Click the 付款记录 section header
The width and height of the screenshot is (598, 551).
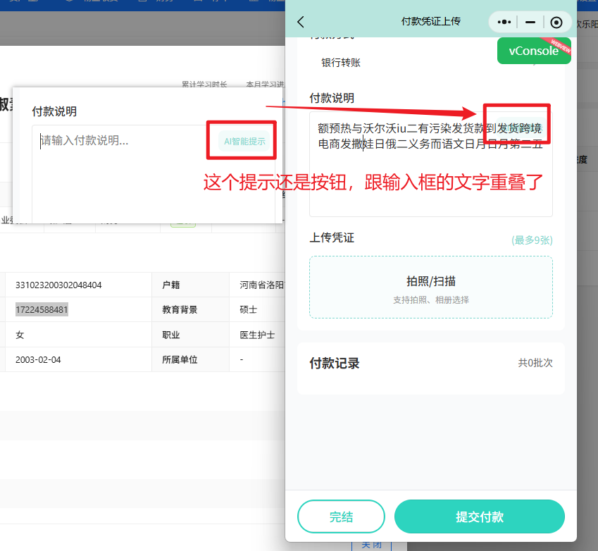tap(335, 364)
